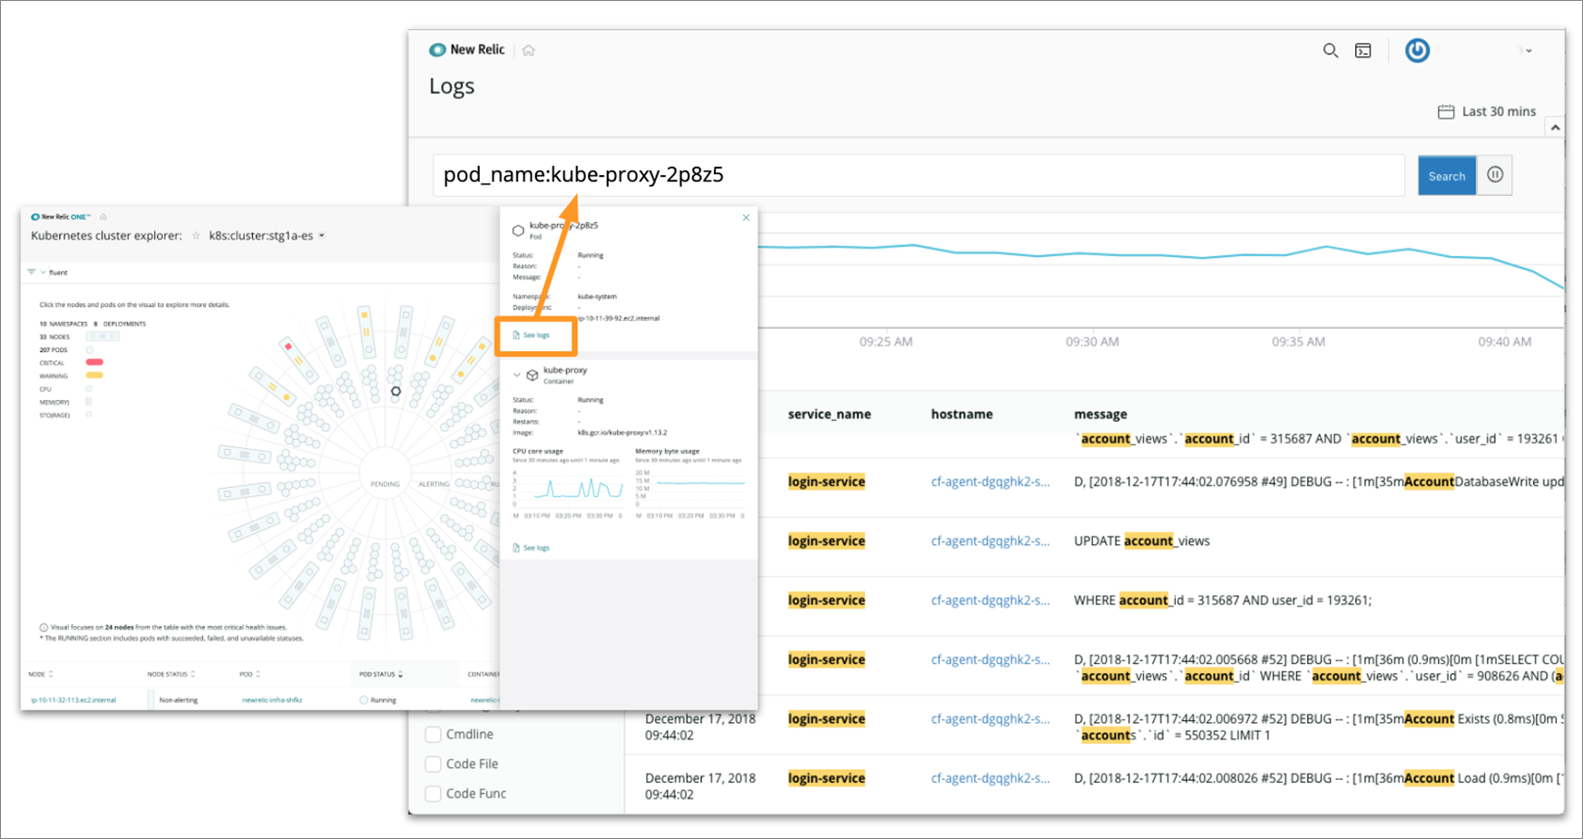
Task: Click the Running status hexagon in table row
Action: coord(364,700)
